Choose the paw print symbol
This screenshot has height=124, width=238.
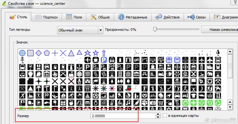(x=145, y=103)
